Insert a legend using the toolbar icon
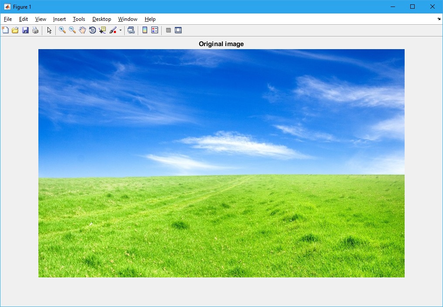Screen dimensions: 443x307 point(155,30)
